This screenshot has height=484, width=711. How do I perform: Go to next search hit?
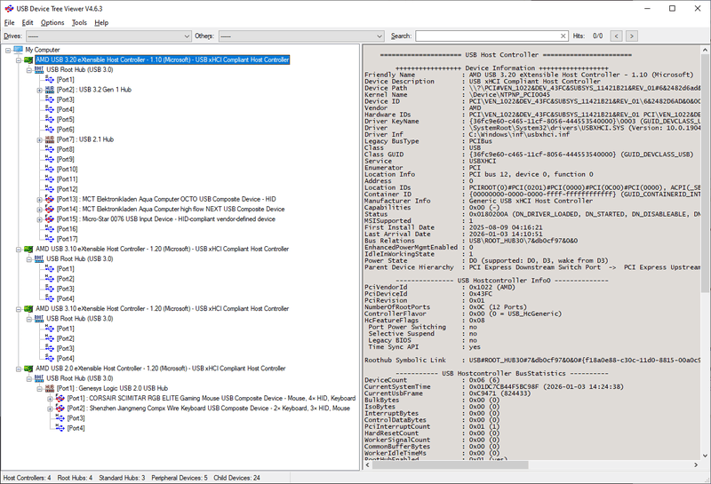[632, 36]
